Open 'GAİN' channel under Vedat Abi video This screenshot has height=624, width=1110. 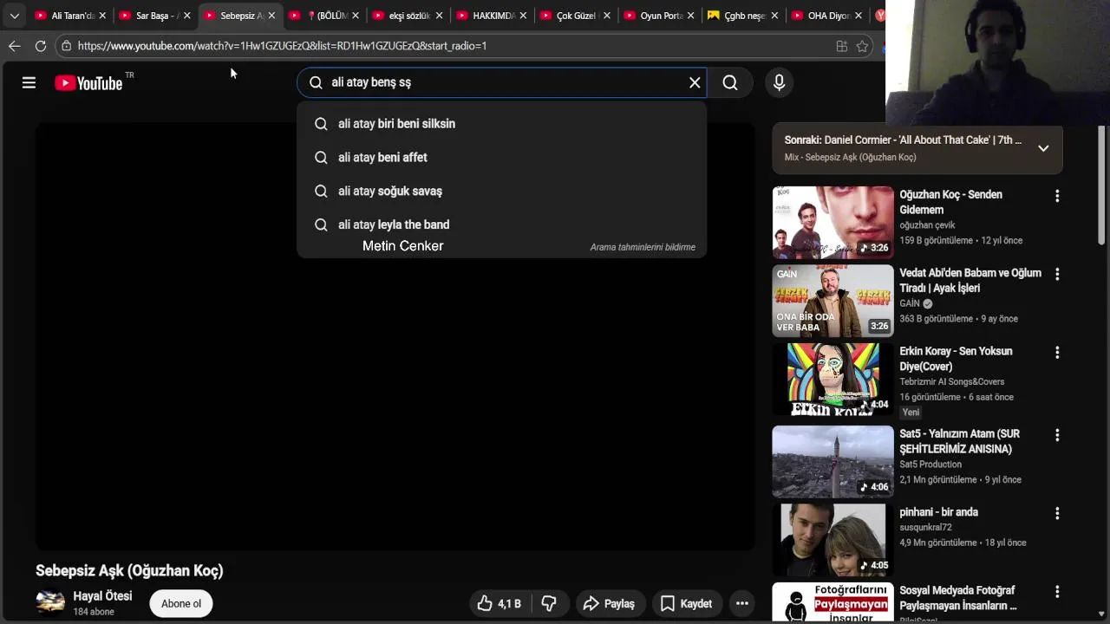[909, 303]
